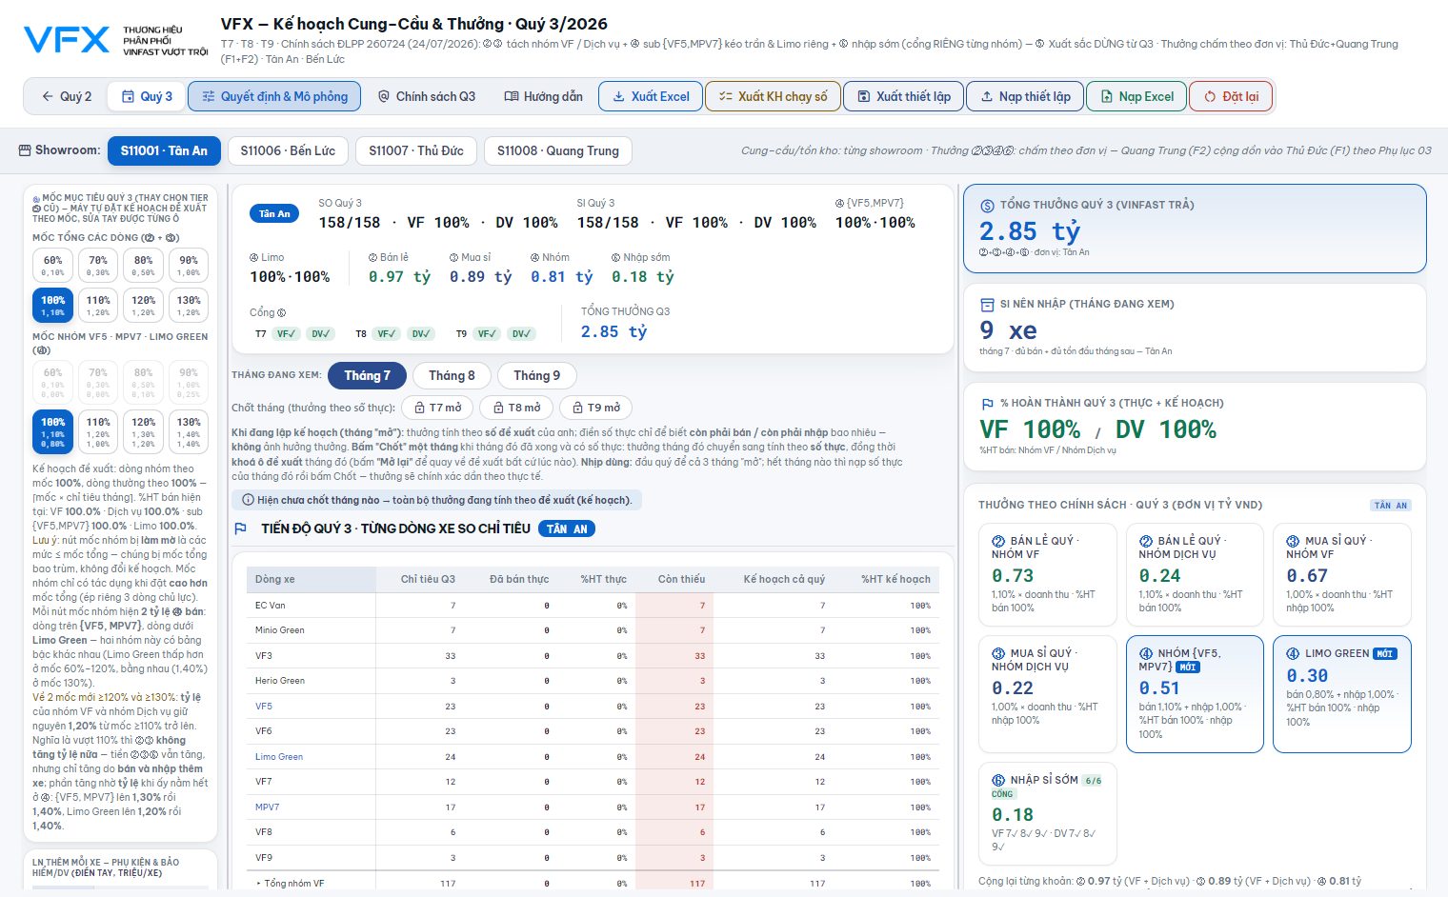Lock month with T7 mở toggle
This screenshot has height=897, width=1448.
tap(437, 408)
